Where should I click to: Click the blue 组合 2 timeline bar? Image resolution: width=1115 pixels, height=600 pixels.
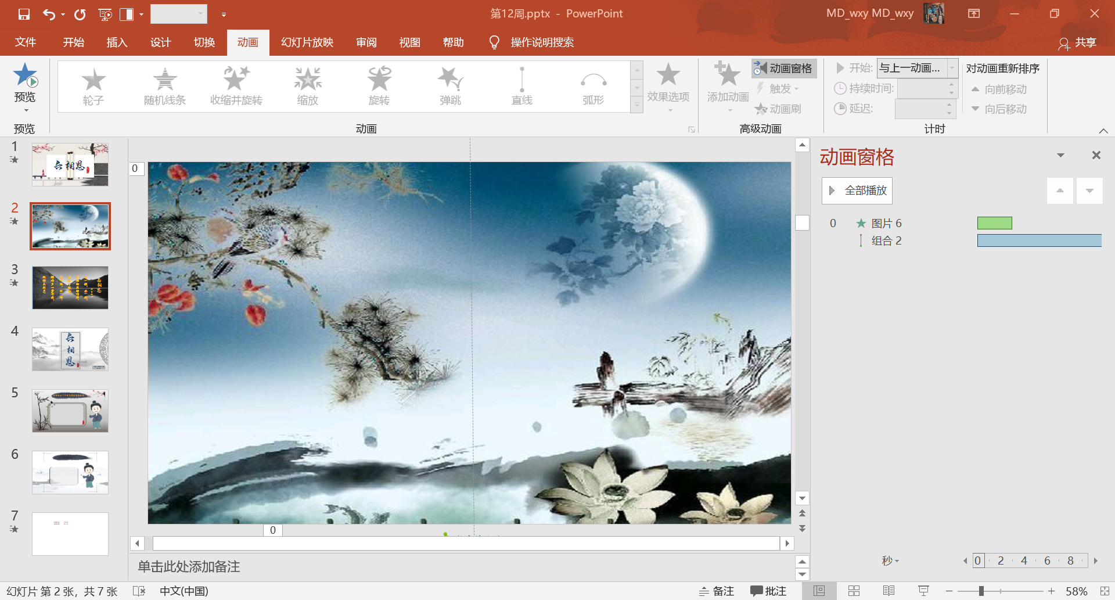tap(1040, 240)
